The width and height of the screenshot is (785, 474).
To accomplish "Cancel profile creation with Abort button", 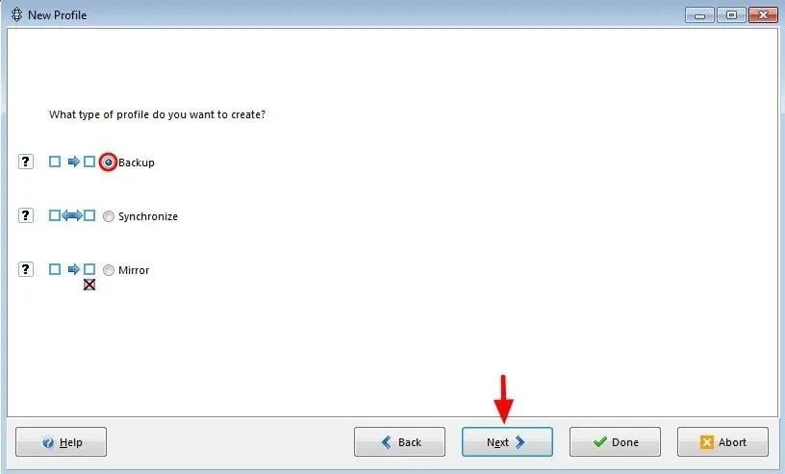I will [x=722, y=442].
